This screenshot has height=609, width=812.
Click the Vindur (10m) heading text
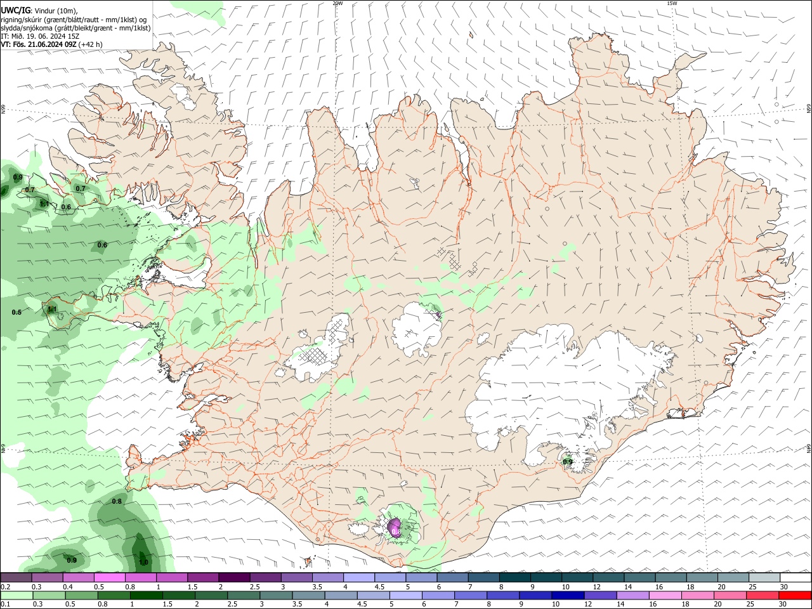click(56, 11)
